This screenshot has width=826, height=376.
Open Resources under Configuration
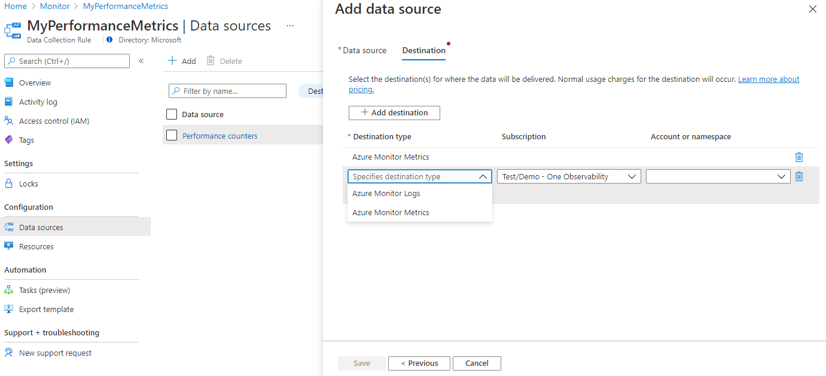click(x=36, y=246)
